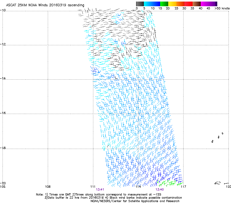
Task: Click the '15' label under the color legend
Action: tap(160, 8)
